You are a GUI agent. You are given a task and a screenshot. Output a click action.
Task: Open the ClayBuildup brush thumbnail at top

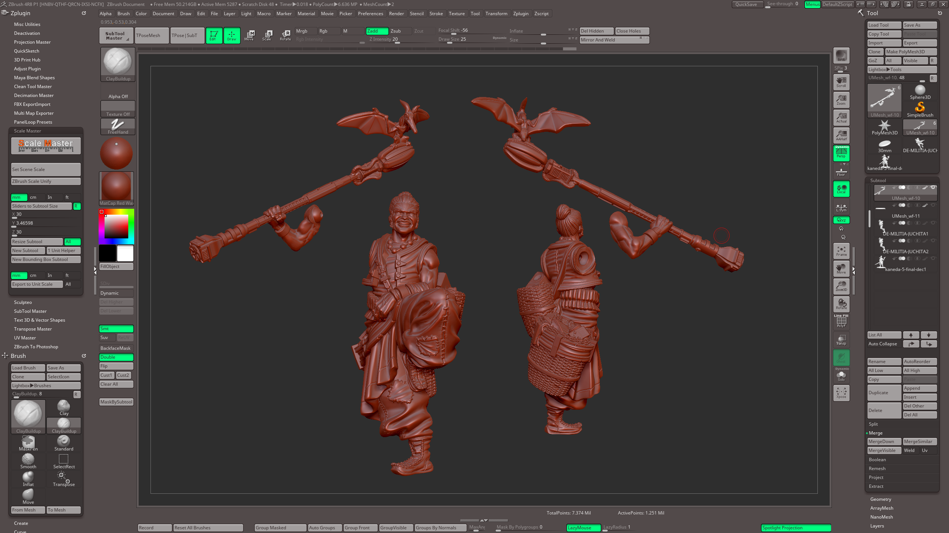[118, 64]
